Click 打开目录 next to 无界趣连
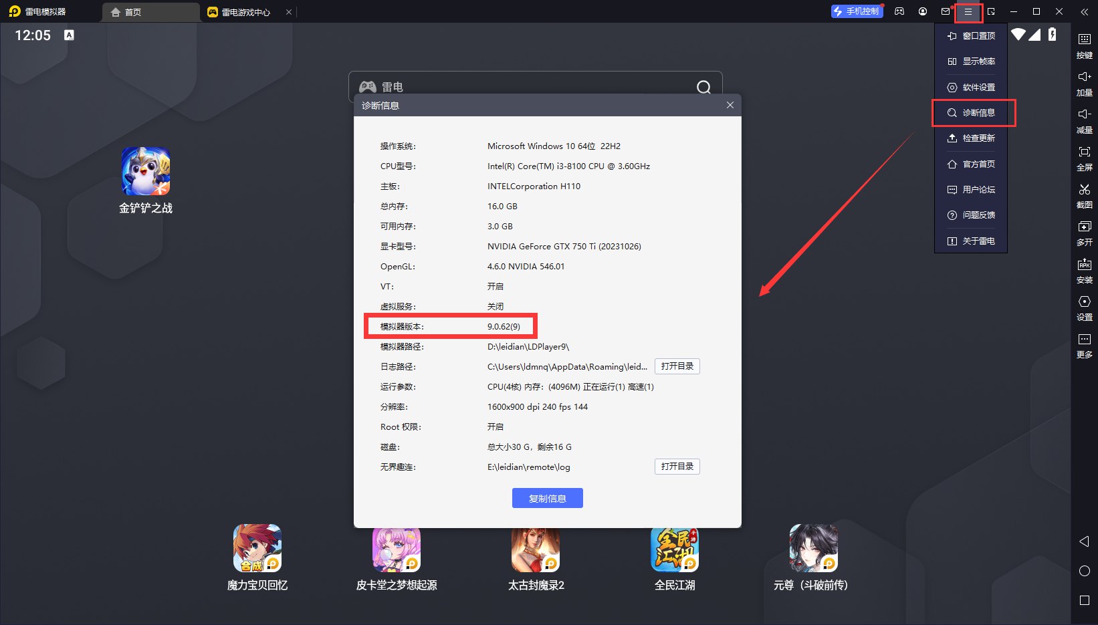Viewport: 1098px width, 625px height. pyautogui.click(x=677, y=467)
